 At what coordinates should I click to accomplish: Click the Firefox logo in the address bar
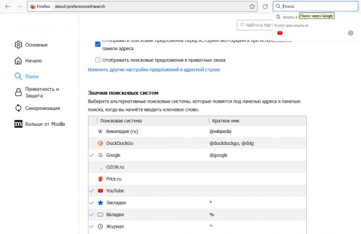pos(33,6)
